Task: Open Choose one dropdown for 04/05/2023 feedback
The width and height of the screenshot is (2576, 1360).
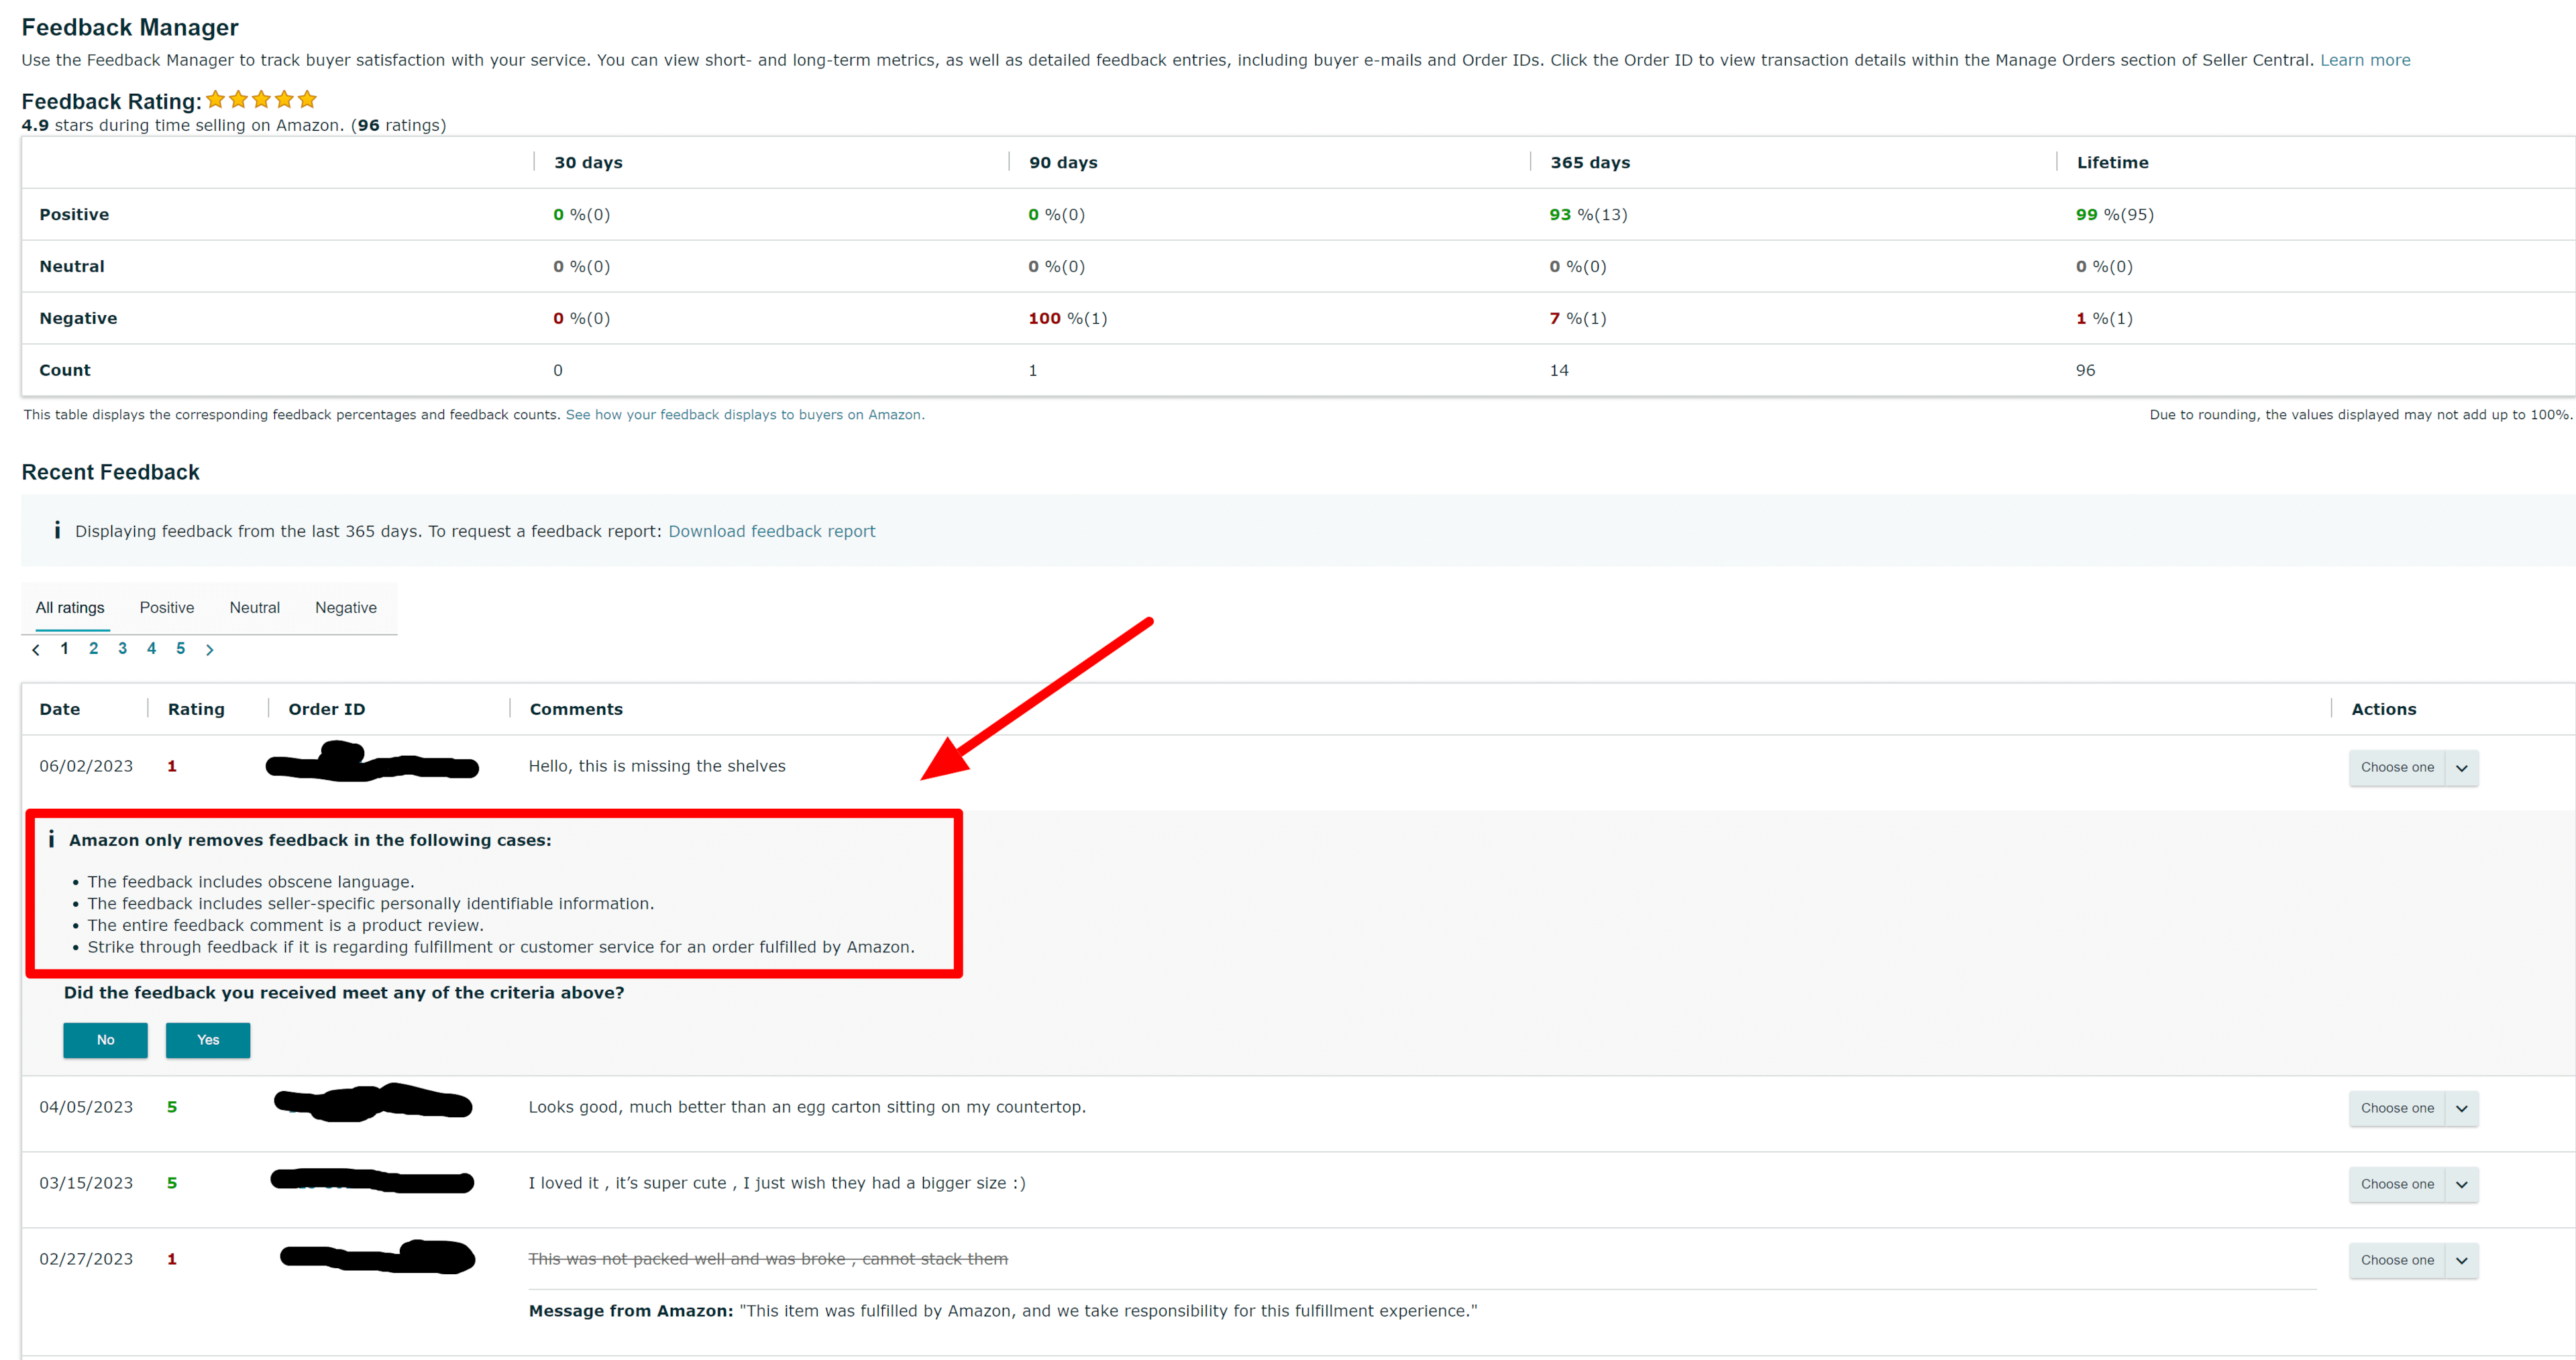Action: click(x=2412, y=1108)
